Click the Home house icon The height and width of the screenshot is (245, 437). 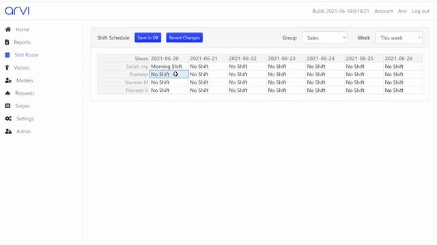point(8,29)
